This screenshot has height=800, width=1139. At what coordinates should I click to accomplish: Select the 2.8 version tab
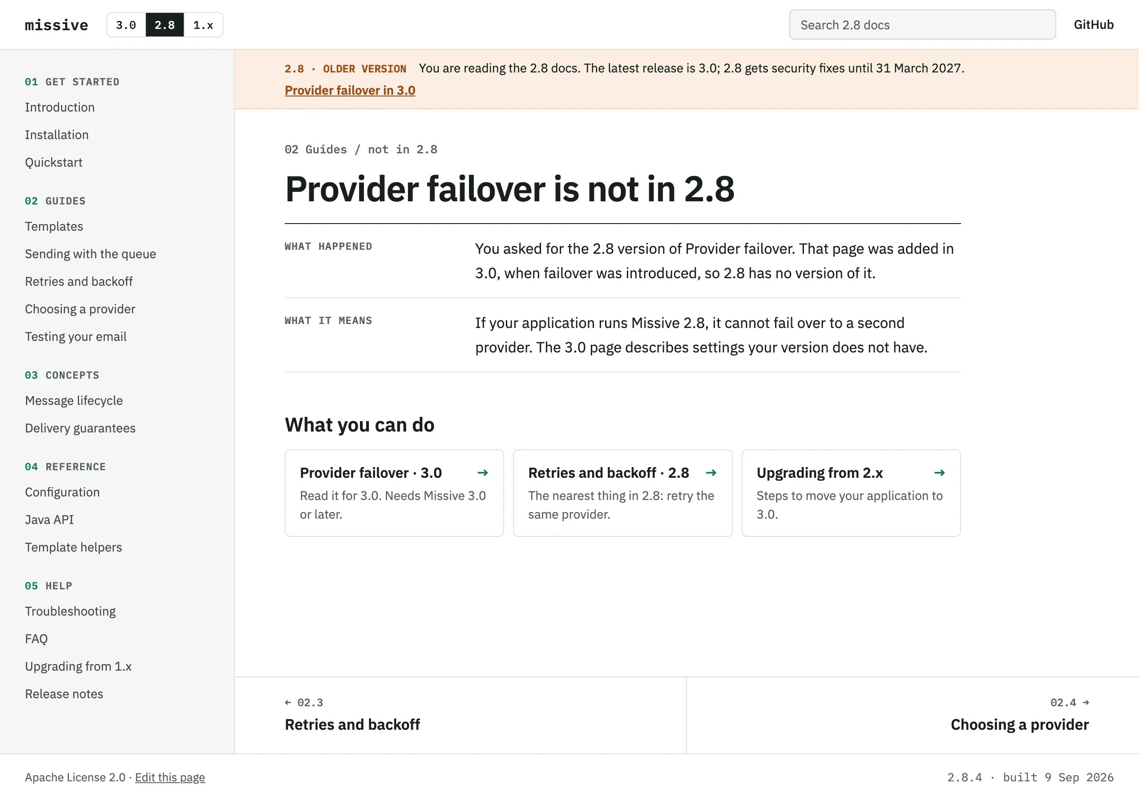(165, 25)
